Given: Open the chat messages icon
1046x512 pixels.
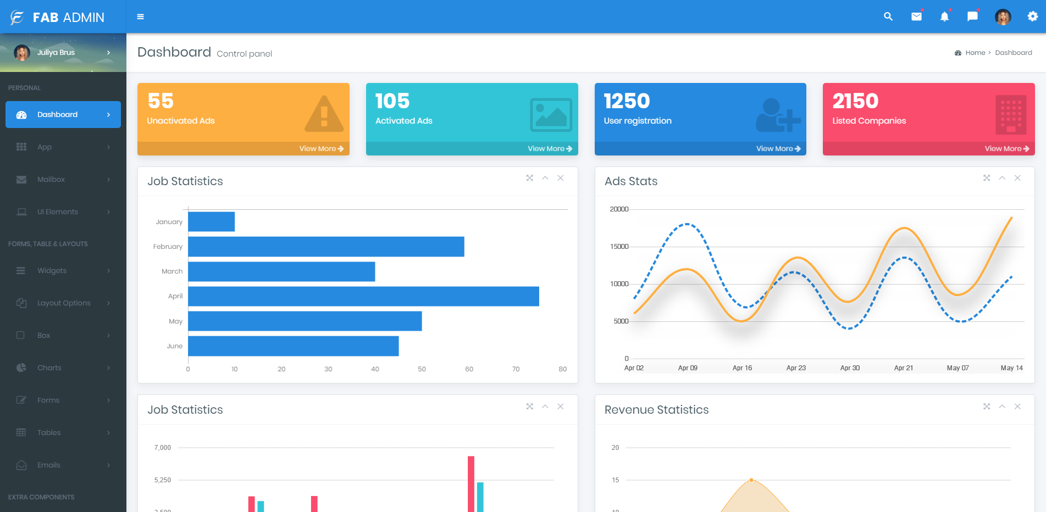Looking at the screenshot, I should 972,16.
